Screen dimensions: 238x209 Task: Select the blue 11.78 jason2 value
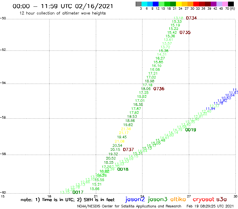pyautogui.click(x=218, y=103)
